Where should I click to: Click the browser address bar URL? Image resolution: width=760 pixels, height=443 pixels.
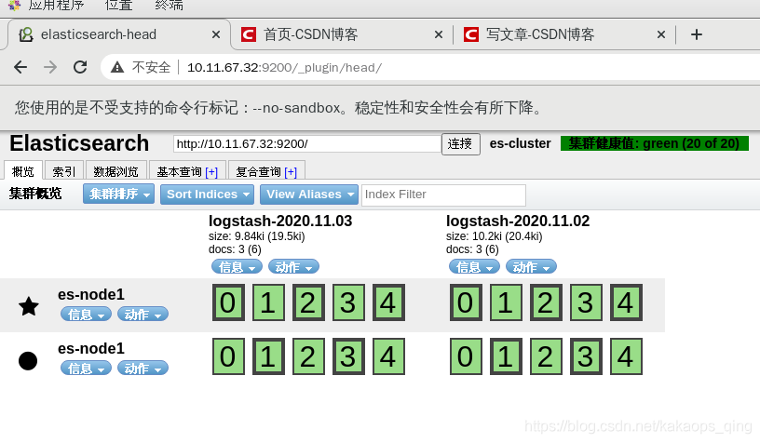click(x=284, y=67)
